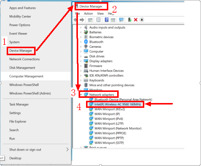
Task: Open Power Options from the context menu
Action: [x=20, y=25]
